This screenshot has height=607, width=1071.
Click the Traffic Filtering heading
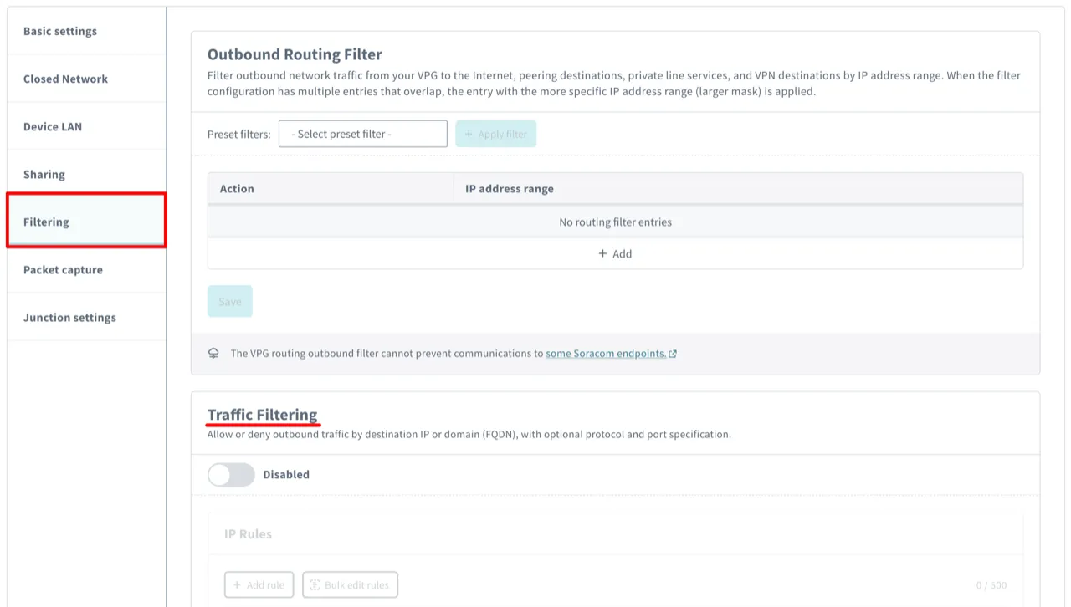point(263,415)
